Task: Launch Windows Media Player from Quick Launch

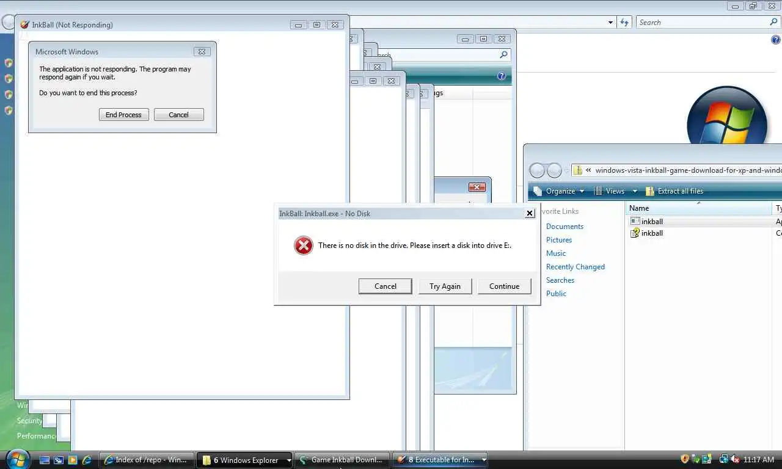Action: [73, 460]
